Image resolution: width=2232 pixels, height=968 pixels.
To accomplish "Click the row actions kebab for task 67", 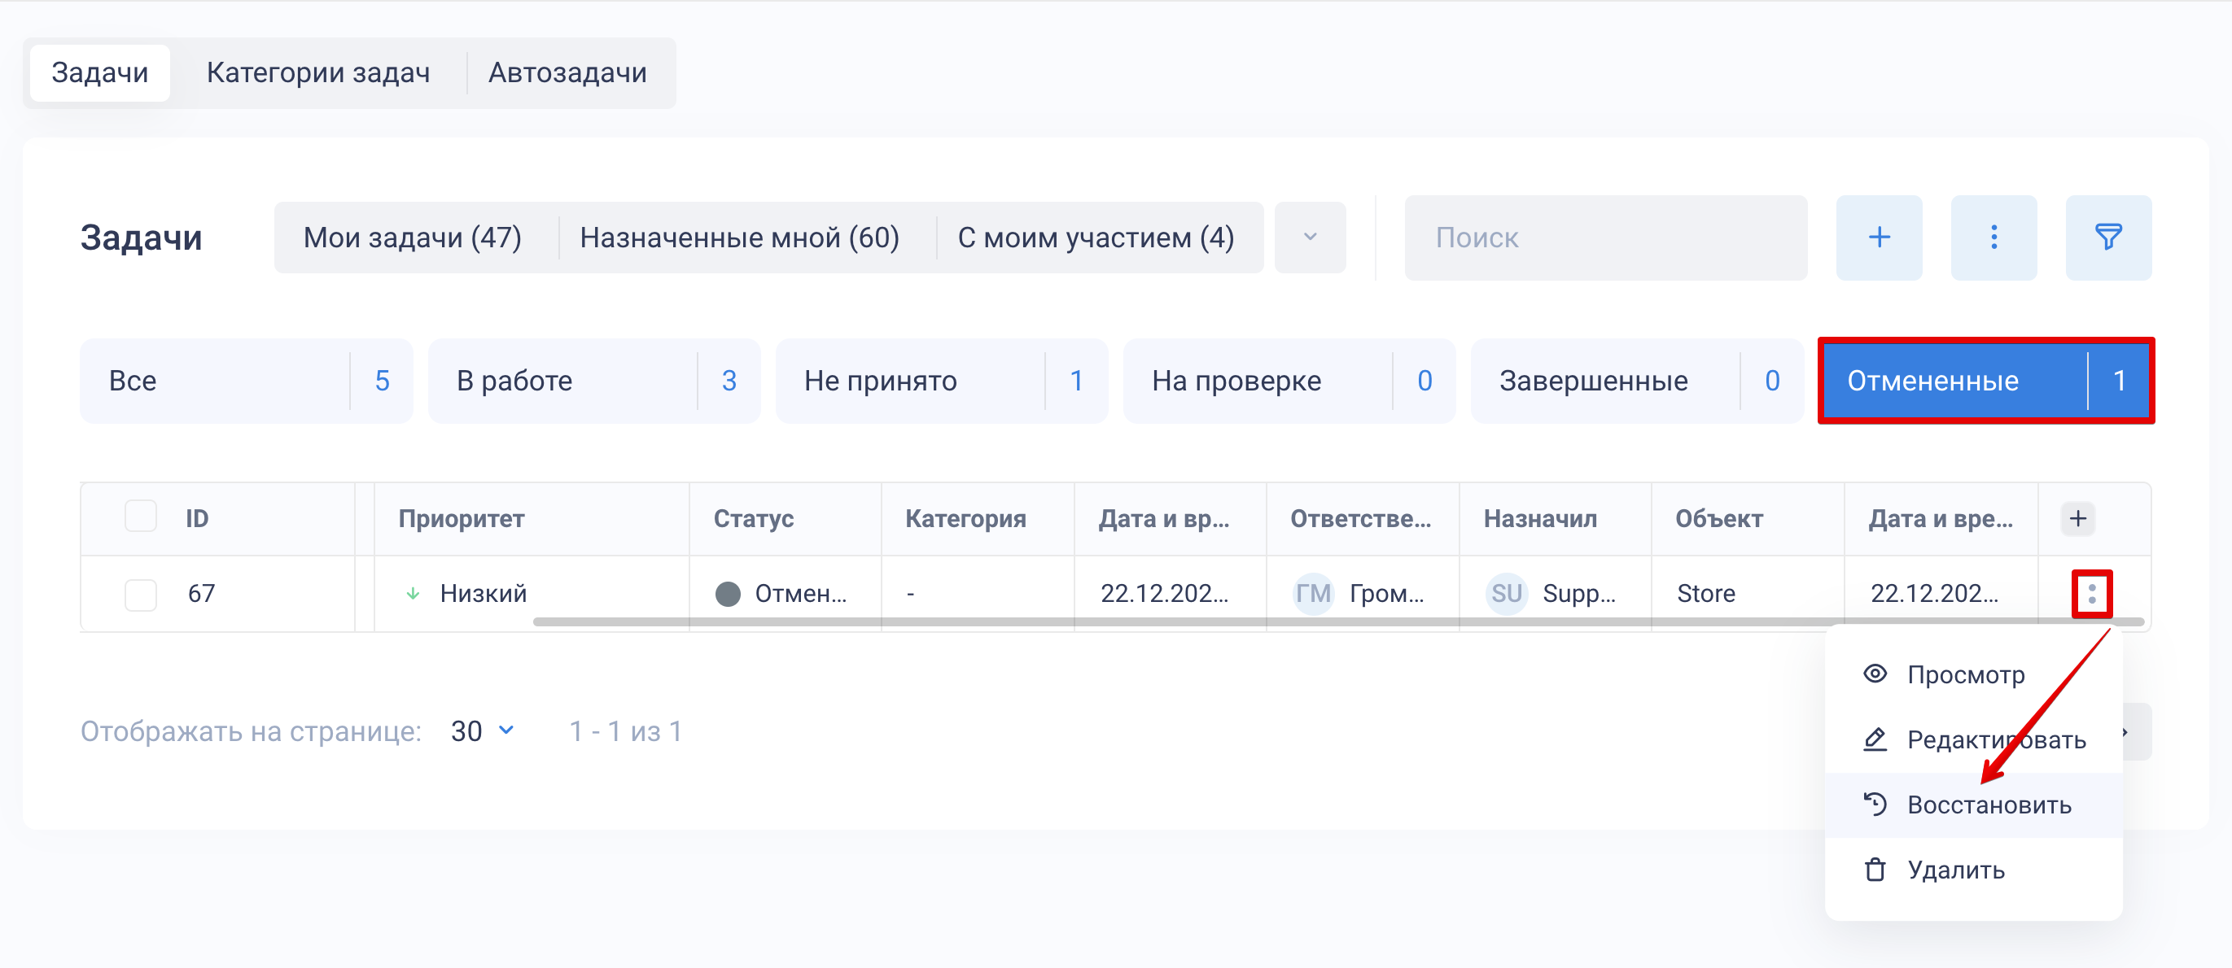I will (2090, 594).
